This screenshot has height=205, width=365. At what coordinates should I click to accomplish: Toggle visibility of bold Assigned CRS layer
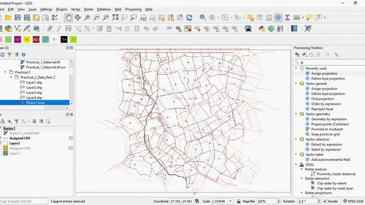point(1,138)
